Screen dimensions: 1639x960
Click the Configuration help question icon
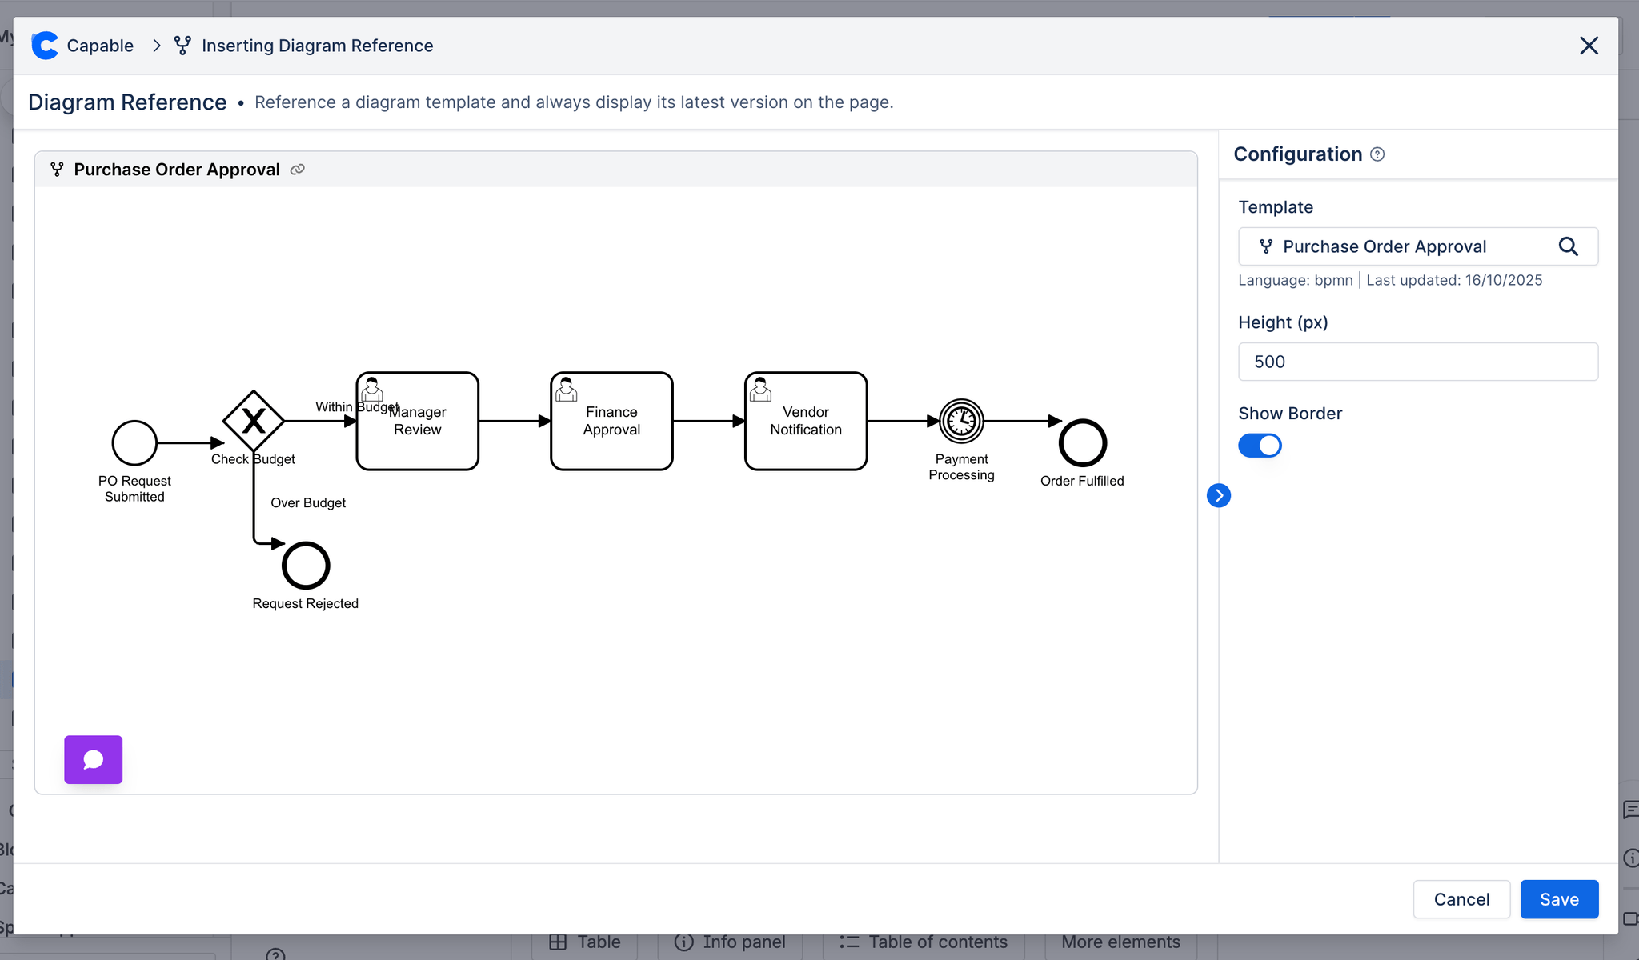click(1377, 154)
